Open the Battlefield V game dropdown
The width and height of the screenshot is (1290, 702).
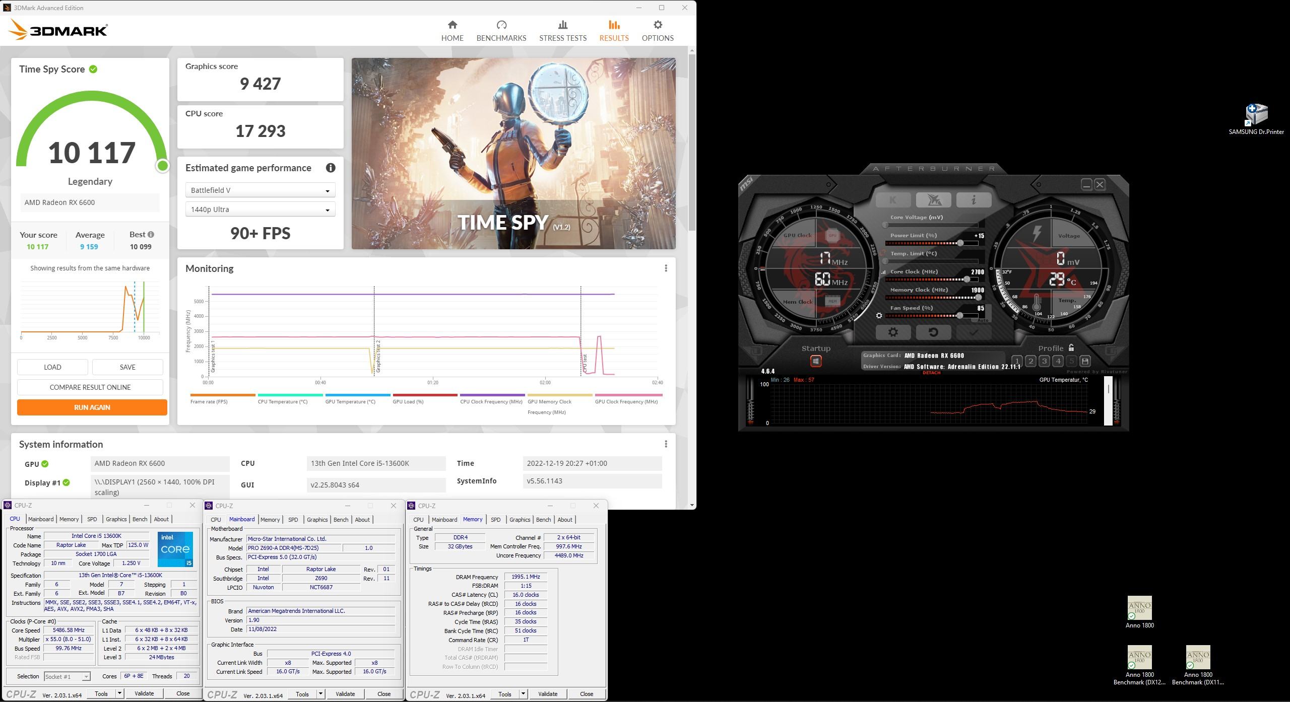[x=260, y=190]
